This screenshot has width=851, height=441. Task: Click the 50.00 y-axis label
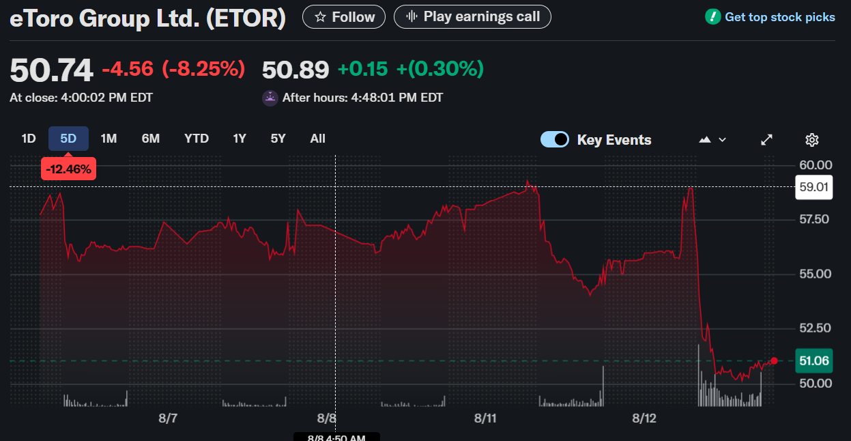click(816, 384)
